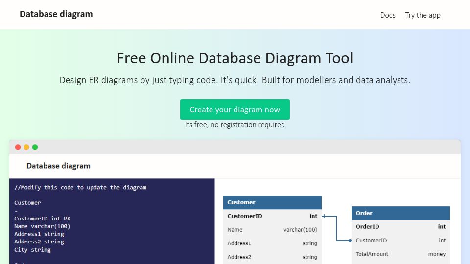470x264 pixels.
Task: Click OrderID row in Order table
Action: [x=400, y=226]
